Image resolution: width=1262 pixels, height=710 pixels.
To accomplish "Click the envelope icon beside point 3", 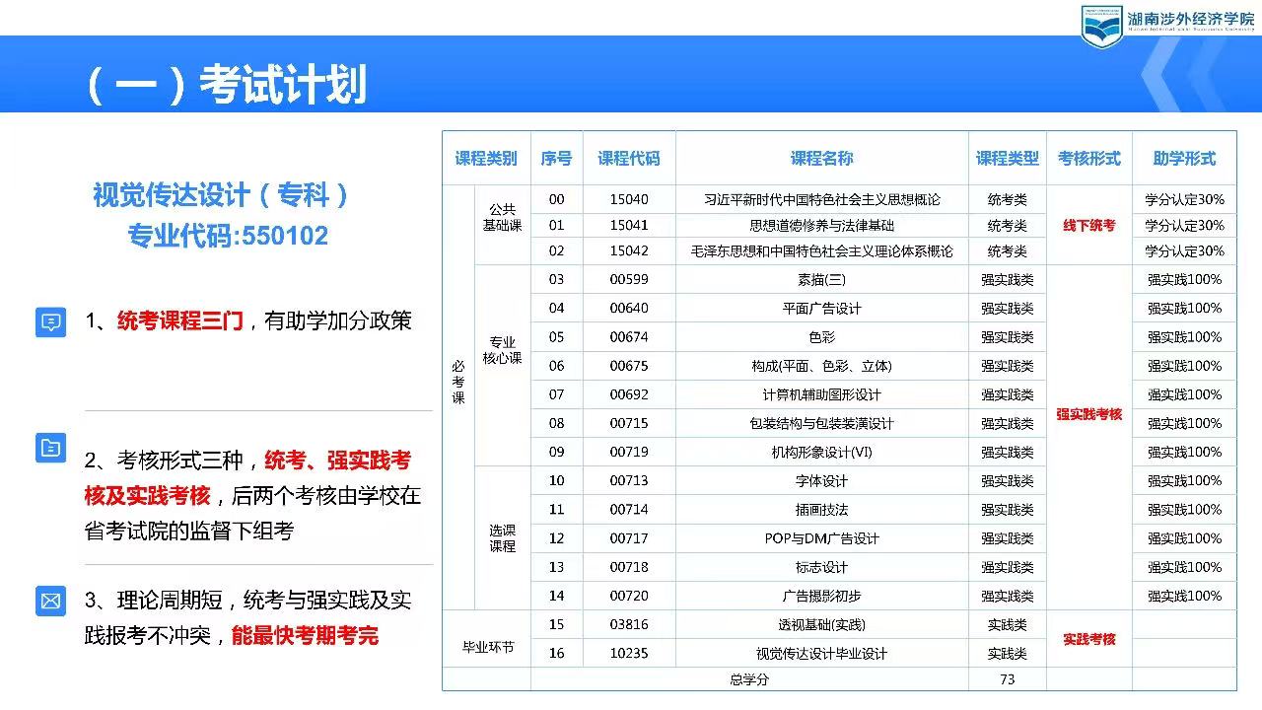I will point(50,600).
